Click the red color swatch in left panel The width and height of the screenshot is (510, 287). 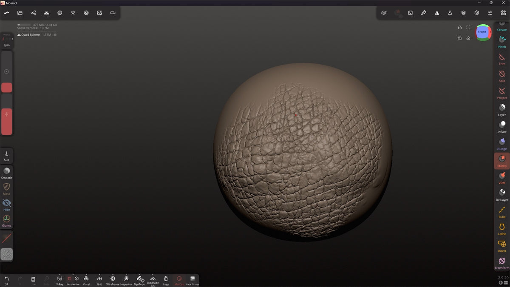tap(7, 88)
